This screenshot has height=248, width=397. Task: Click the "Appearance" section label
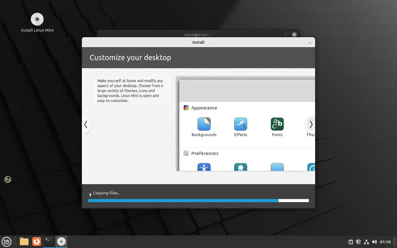point(204,108)
